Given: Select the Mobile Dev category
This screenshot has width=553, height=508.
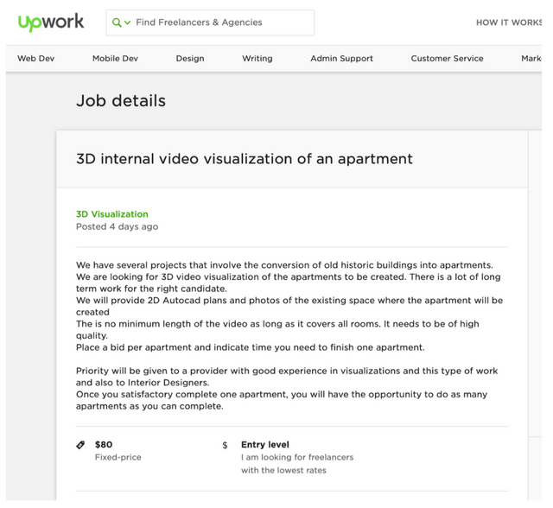Looking at the screenshot, I should pyautogui.click(x=115, y=59).
